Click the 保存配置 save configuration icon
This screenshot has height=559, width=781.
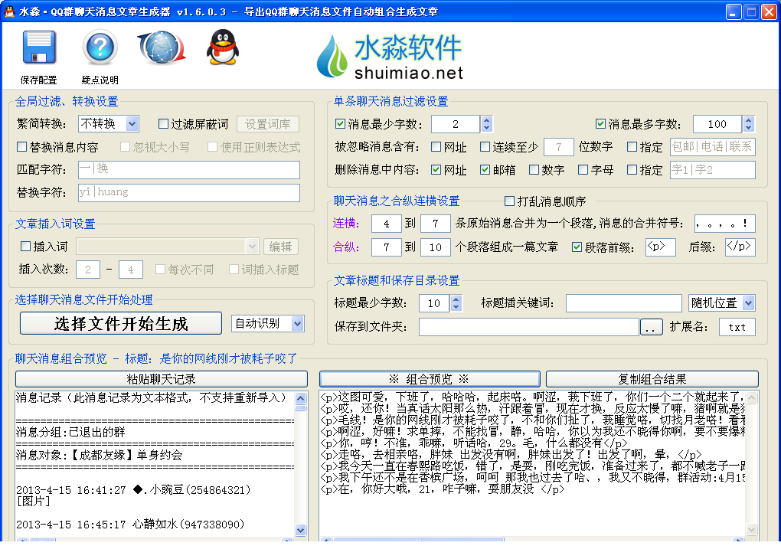click(x=38, y=48)
